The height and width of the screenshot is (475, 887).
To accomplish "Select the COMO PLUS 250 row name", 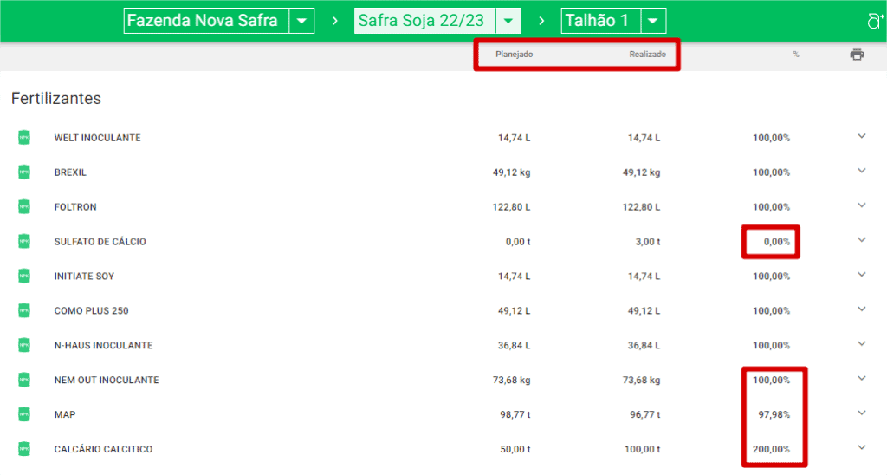I will (91, 311).
